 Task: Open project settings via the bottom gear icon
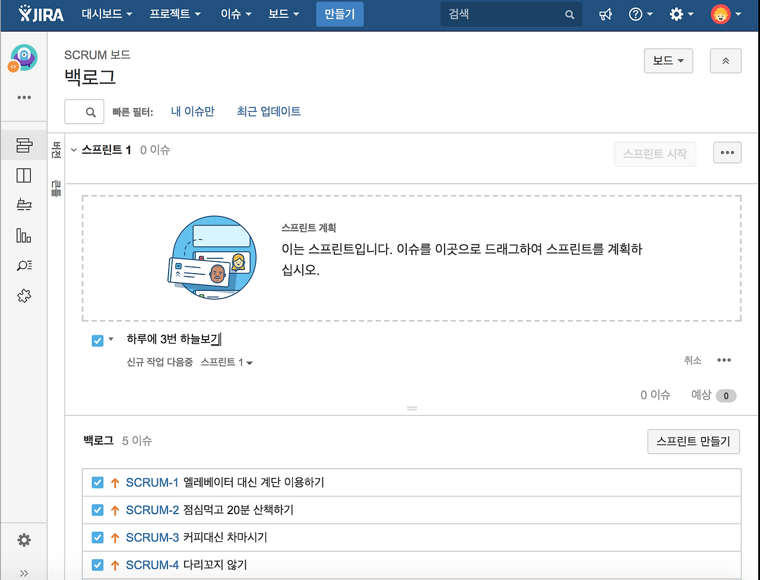24,540
